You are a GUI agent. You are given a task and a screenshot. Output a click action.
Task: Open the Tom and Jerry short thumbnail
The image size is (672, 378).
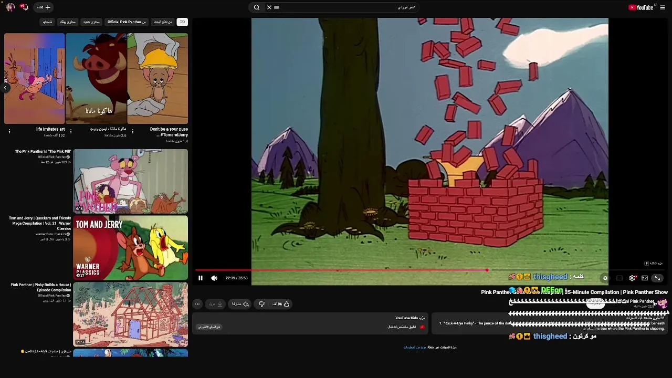tap(157, 79)
